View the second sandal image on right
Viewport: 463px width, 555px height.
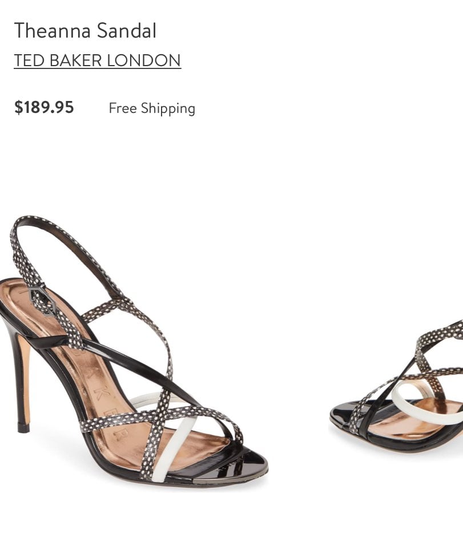tap(396, 386)
